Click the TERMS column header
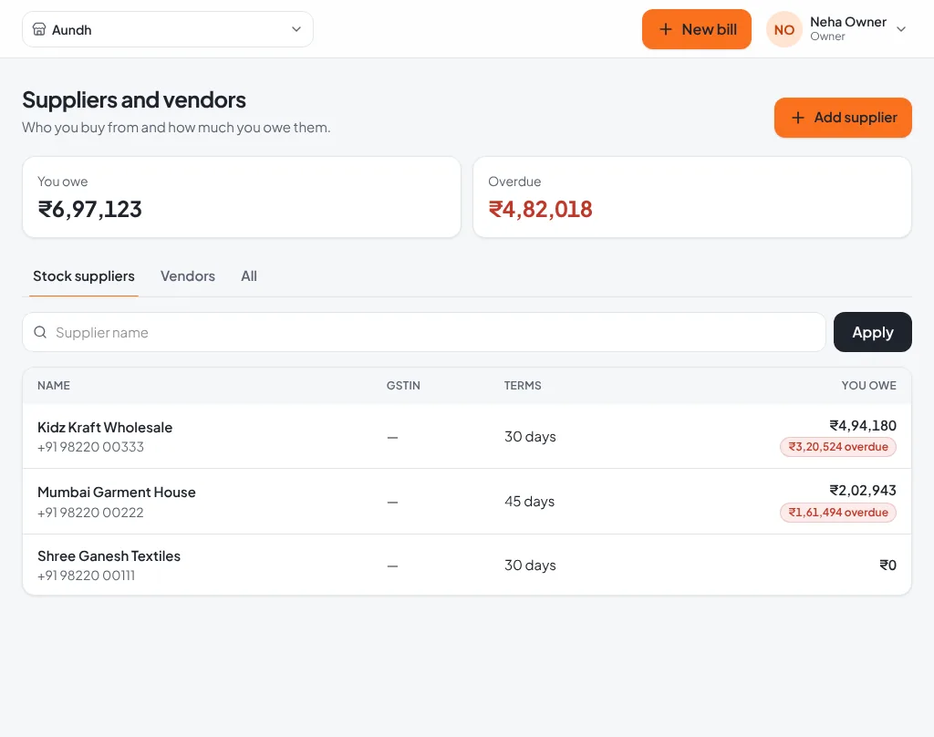Screen dimensions: 934x737 tap(523, 386)
